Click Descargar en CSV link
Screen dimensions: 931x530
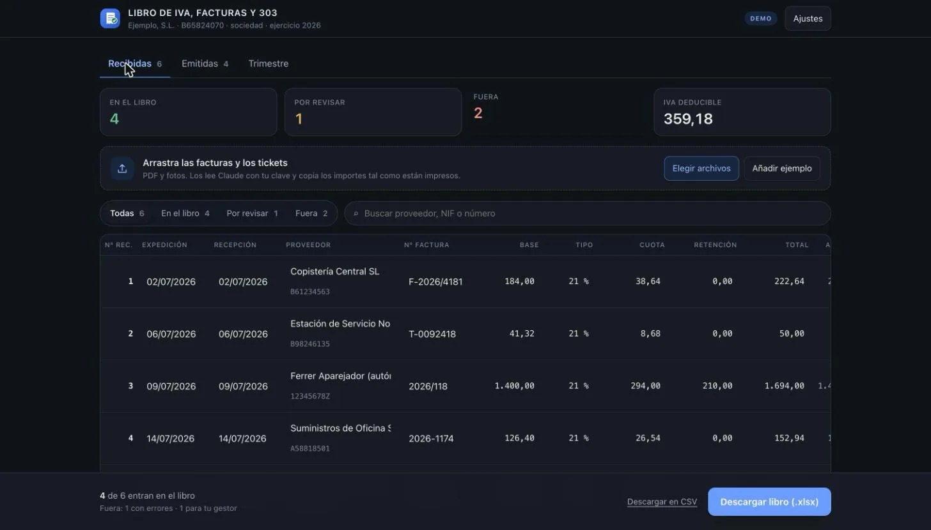(662, 502)
